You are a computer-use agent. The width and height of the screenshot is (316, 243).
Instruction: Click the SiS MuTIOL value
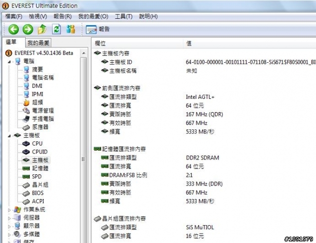(199, 228)
